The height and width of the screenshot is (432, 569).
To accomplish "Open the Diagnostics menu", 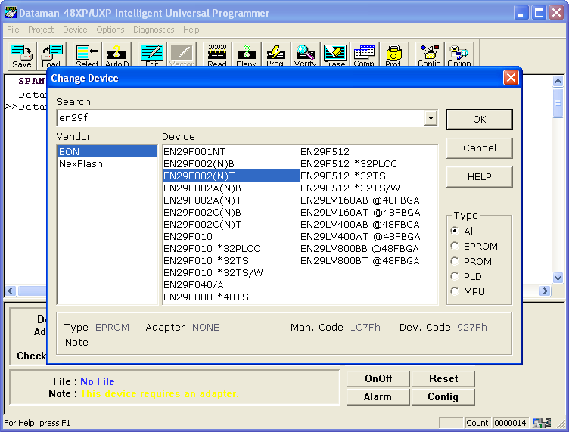I will (x=154, y=30).
